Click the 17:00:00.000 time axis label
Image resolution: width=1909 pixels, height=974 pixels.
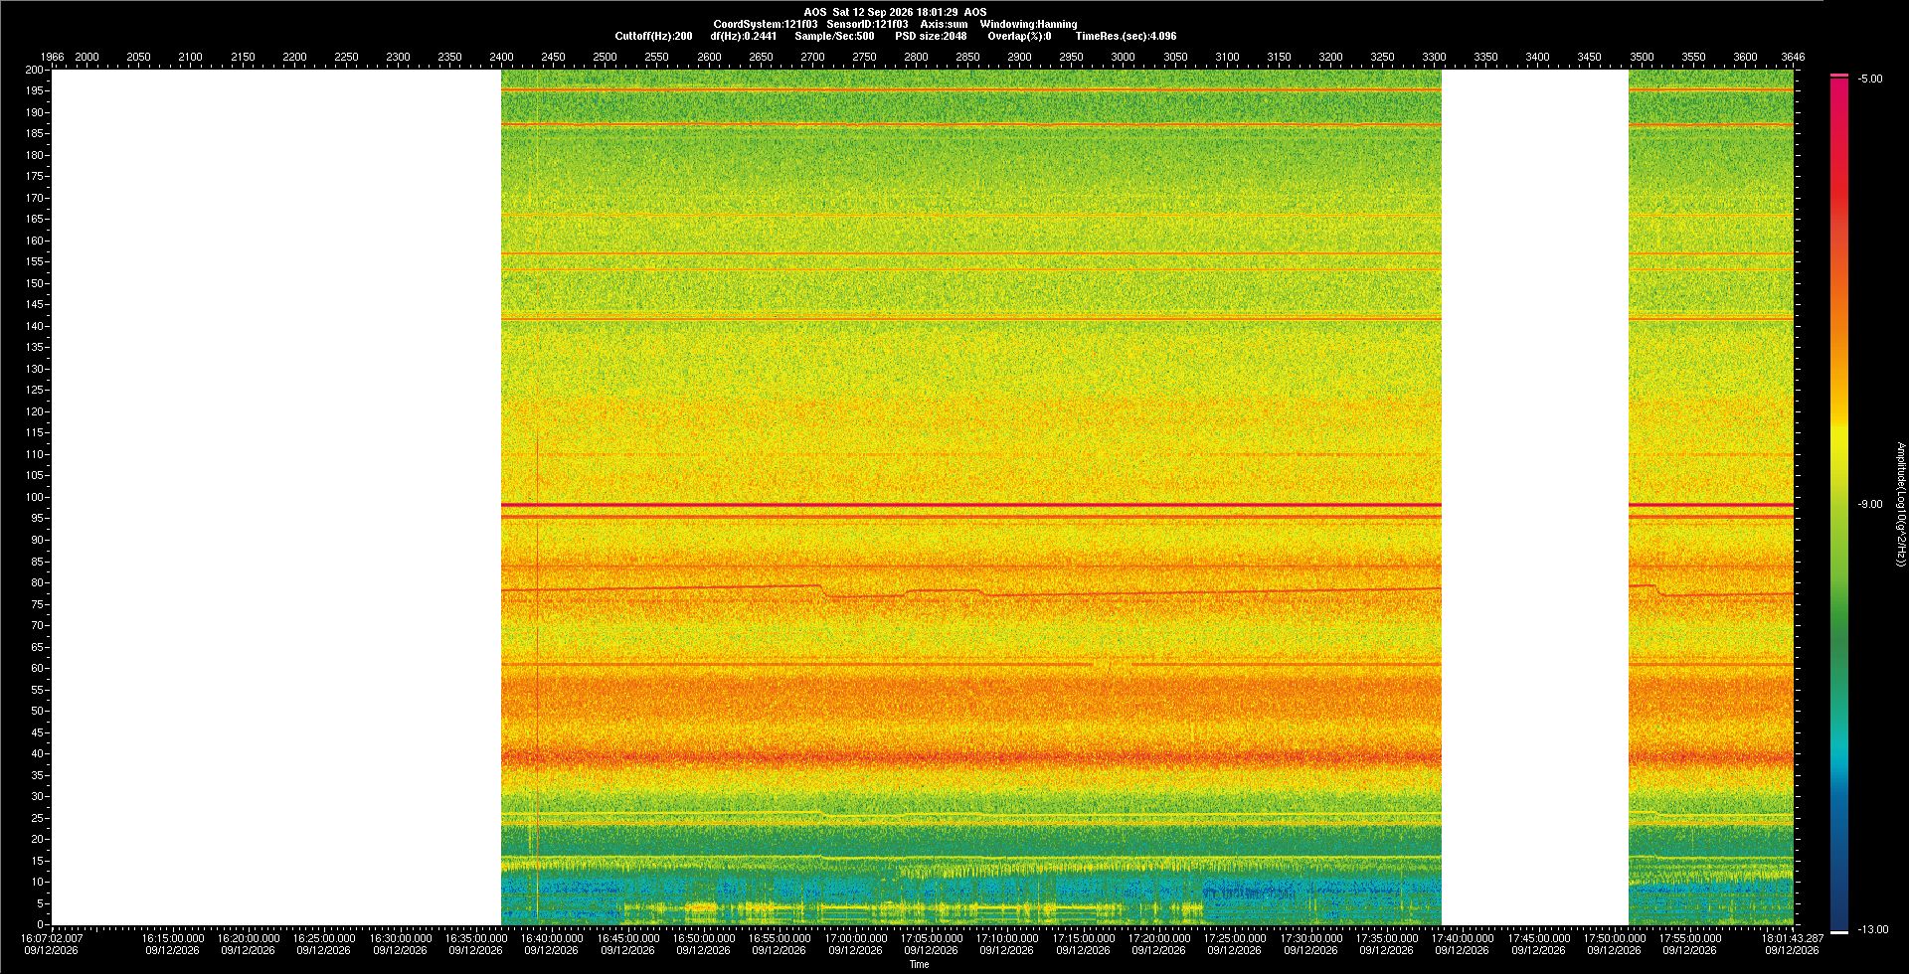855,938
